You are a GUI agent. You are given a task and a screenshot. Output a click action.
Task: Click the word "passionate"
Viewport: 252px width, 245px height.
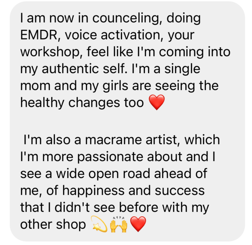[x=110, y=157]
